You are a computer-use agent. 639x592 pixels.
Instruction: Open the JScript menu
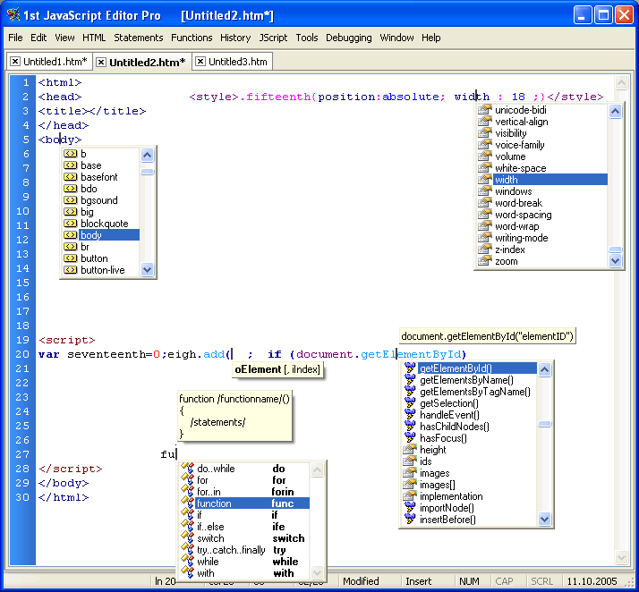click(x=274, y=38)
